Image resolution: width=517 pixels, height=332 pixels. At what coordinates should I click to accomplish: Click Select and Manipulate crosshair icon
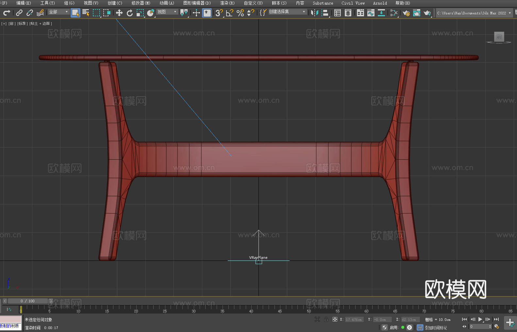click(x=196, y=13)
